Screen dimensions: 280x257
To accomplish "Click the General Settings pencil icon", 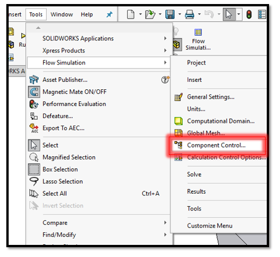I will pos(179,97).
